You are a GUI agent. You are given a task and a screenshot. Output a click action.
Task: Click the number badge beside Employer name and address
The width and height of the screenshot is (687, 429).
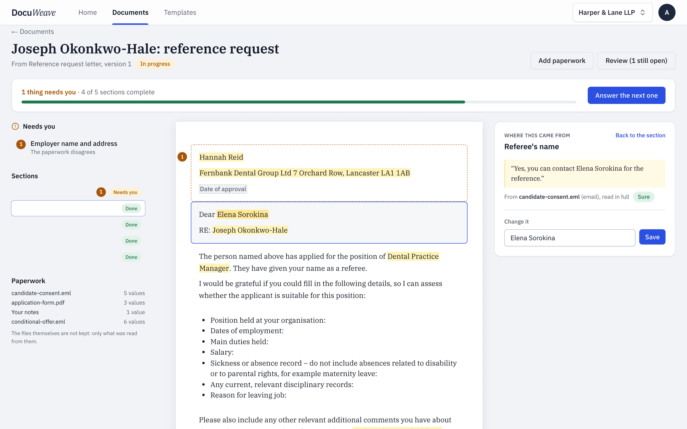[x=21, y=144]
